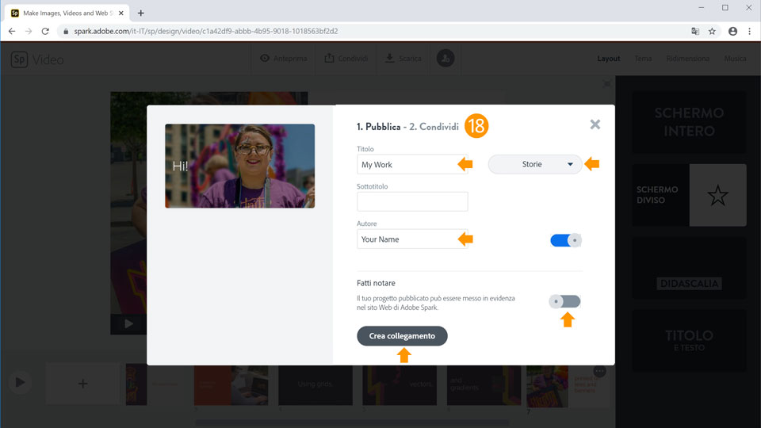761x428 pixels.
Task: Click into the Sottotitolo input field
Action: pos(412,201)
